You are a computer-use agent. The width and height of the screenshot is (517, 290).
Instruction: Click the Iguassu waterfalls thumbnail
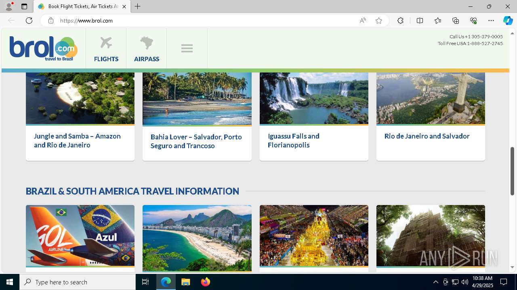[314, 98]
